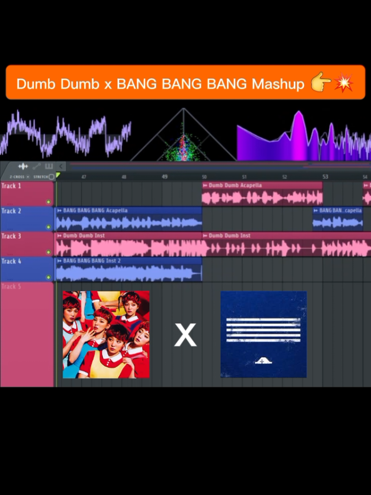This screenshot has height=495, width=371.
Task: Select the BANG BANG BANG Acapella waveform
Action: [129, 223]
